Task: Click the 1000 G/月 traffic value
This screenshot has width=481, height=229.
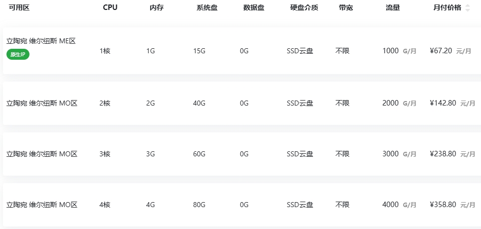Action: 399,51
